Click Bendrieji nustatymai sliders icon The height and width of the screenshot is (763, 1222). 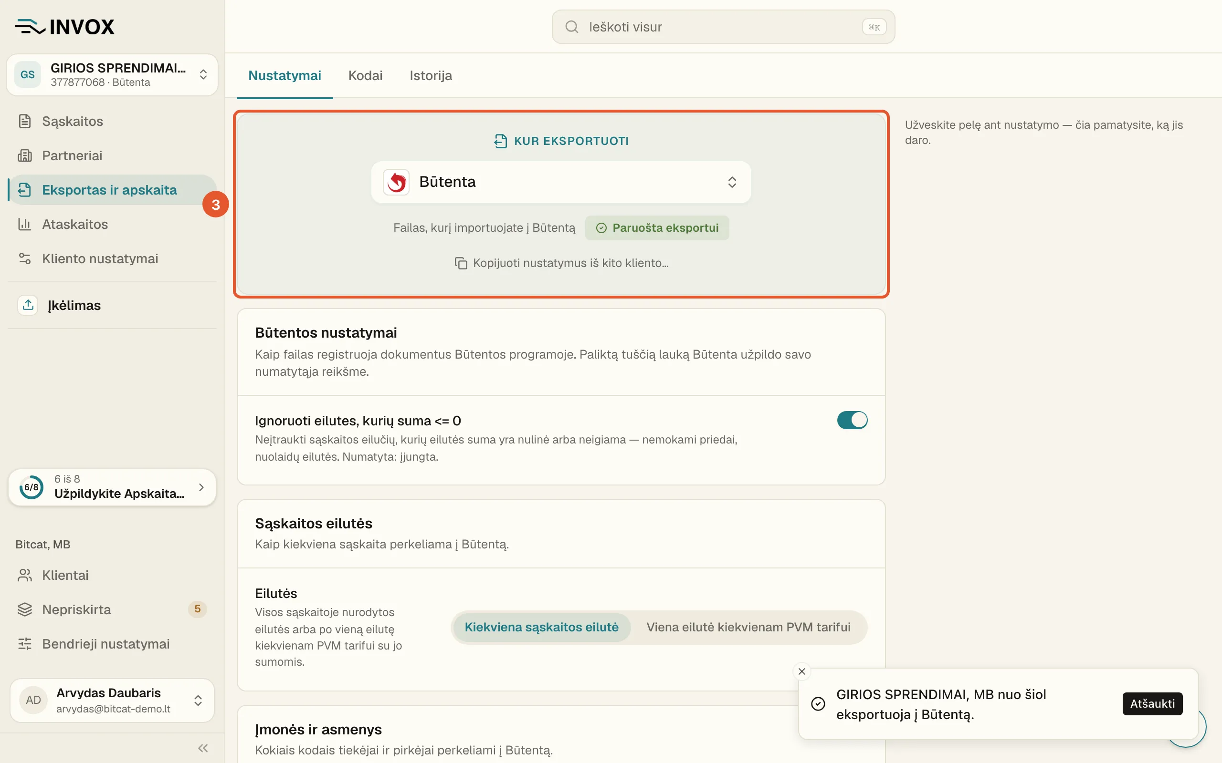(25, 644)
